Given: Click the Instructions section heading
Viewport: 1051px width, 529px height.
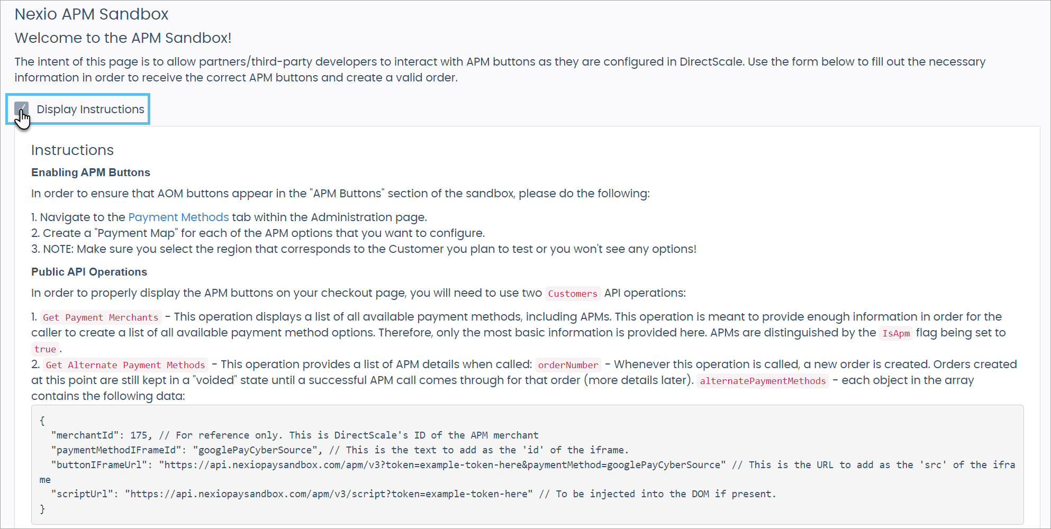Looking at the screenshot, I should click(73, 150).
